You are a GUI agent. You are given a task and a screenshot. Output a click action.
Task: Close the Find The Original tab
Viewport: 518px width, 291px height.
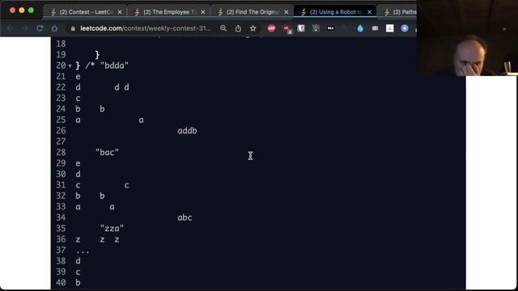286,12
